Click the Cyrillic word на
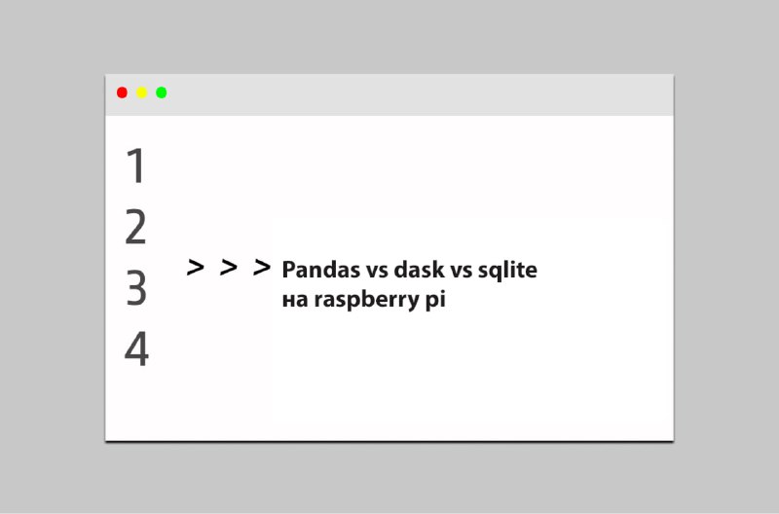 pyautogui.click(x=295, y=301)
